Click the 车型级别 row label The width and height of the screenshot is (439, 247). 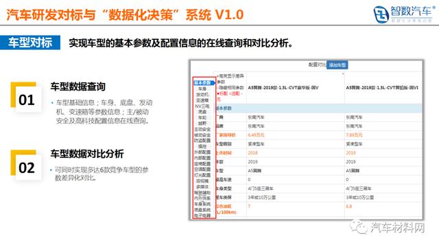click(x=224, y=144)
